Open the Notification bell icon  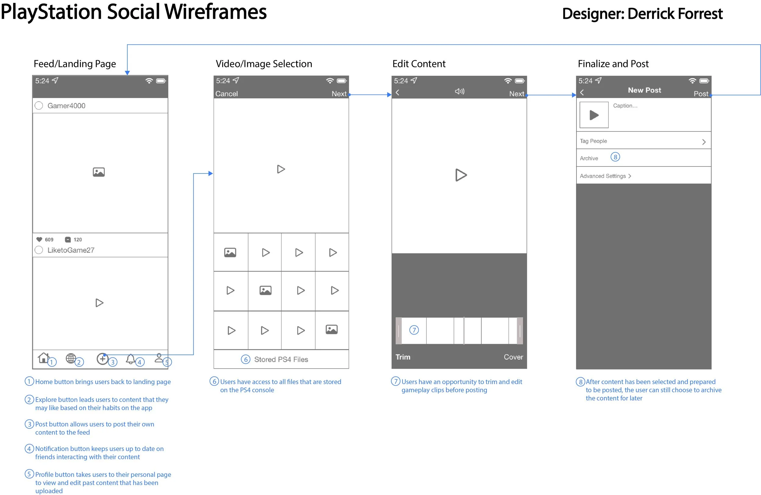tap(131, 358)
